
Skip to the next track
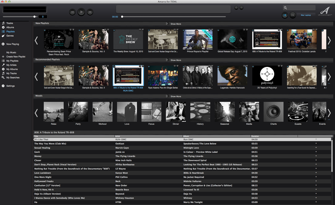[x=90, y=12]
